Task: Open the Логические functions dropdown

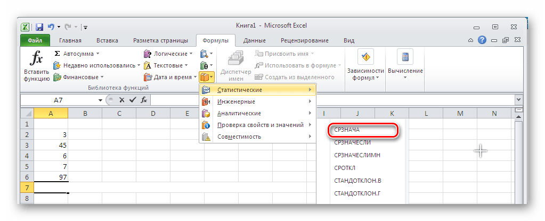Action: click(x=191, y=54)
